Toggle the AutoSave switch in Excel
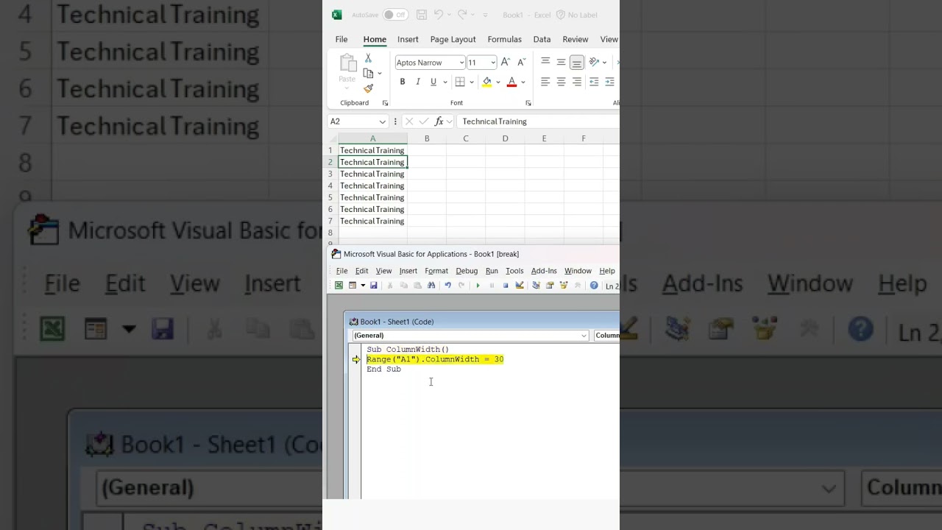The width and height of the screenshot is (942, 530). pyautogui.click(x=395, y=15)
